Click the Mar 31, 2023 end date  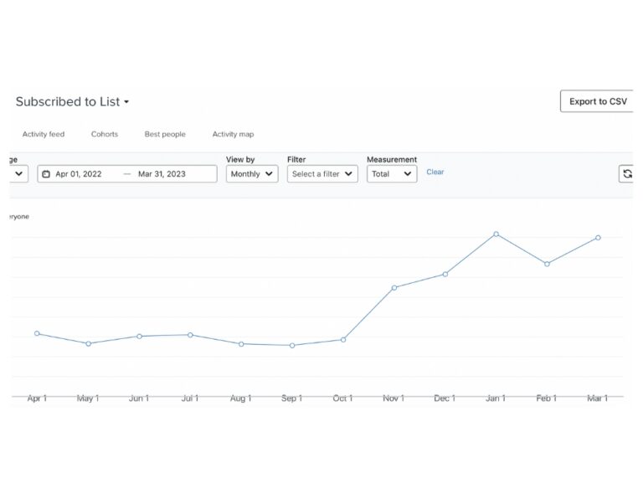point(162,174)
